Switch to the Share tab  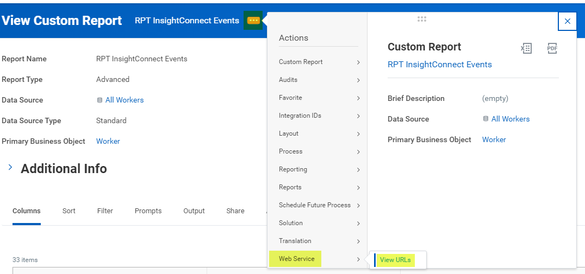click(235, 211)
